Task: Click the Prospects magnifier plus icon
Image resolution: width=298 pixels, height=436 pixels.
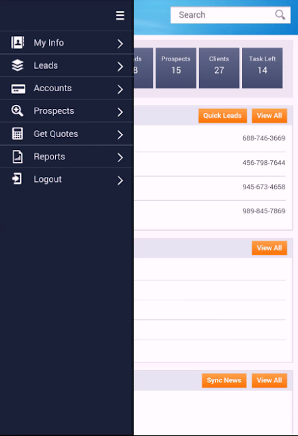Action: [x=17, y=110]
